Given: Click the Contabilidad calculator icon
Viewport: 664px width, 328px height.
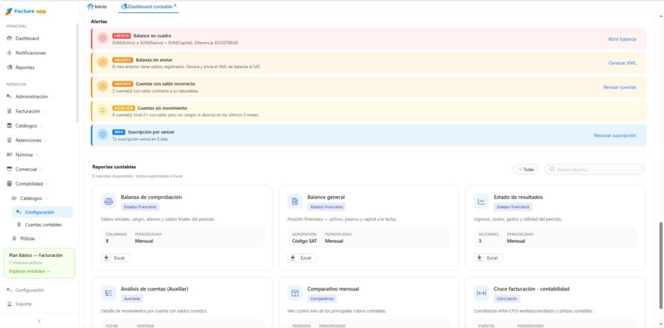Looking at the screenshot, I should 9,184.
